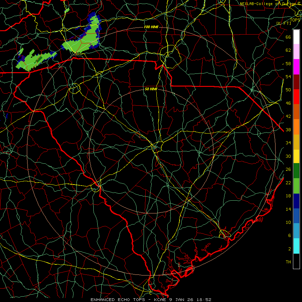302x302 pixels.
Task: Select the bright red legend swatch
Action: pyautogui.click(x=296, y=97)
